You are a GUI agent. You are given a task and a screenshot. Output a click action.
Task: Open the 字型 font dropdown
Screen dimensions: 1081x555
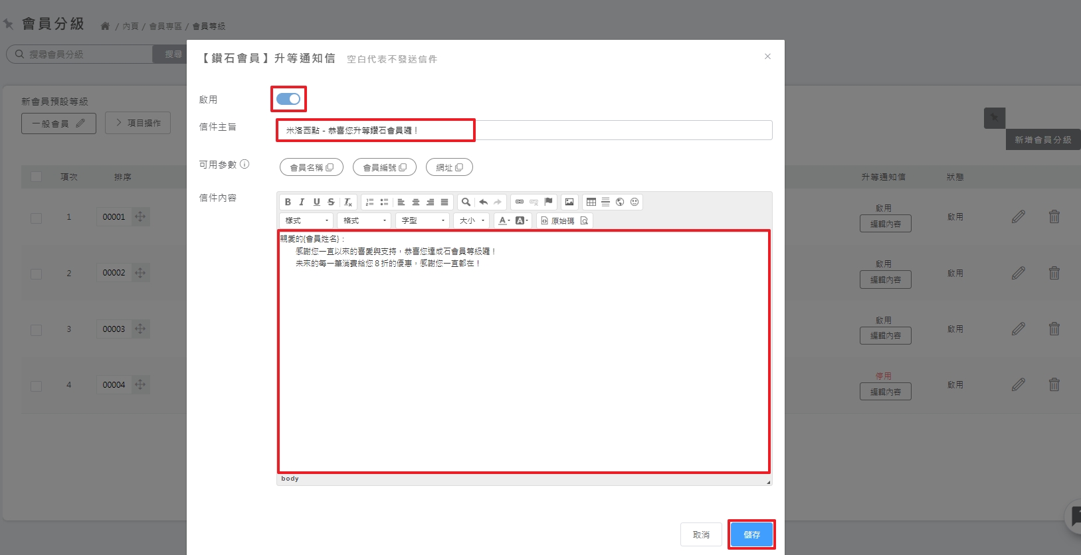[x=423, y=220]
